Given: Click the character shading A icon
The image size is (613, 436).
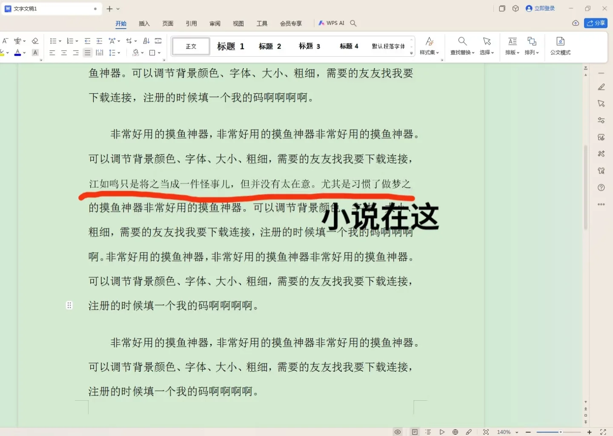Looking at the screenshot, I should pyautogui.click(x=35, y=53).
